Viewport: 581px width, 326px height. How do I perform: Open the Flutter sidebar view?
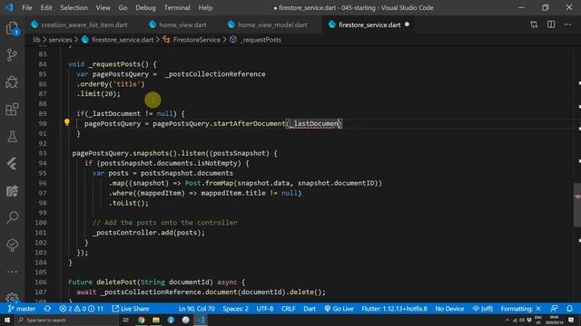point(12,164)
